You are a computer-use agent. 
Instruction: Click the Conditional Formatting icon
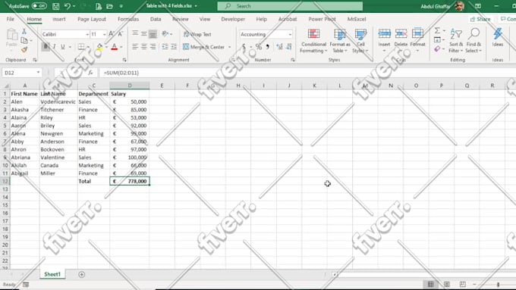(313, 34)
